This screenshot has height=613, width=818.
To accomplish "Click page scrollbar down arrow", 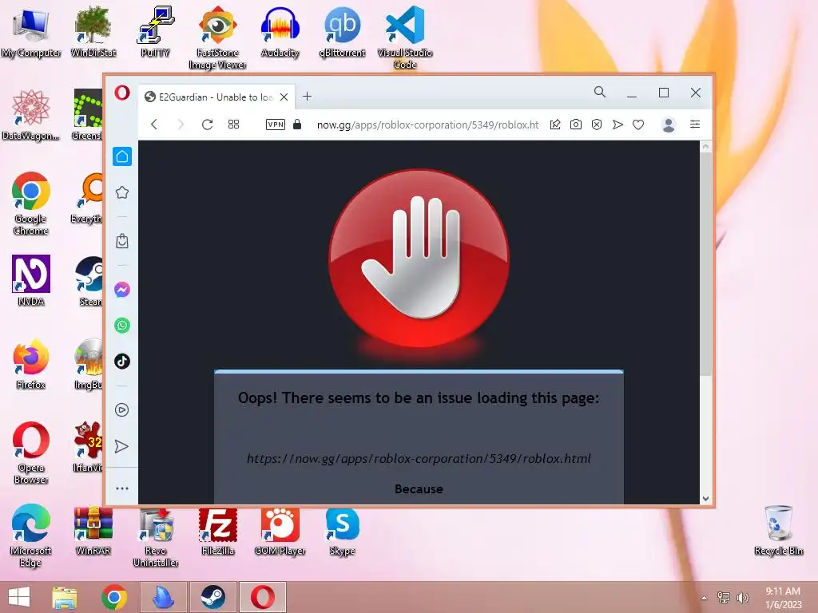I will tap(706, 498).
